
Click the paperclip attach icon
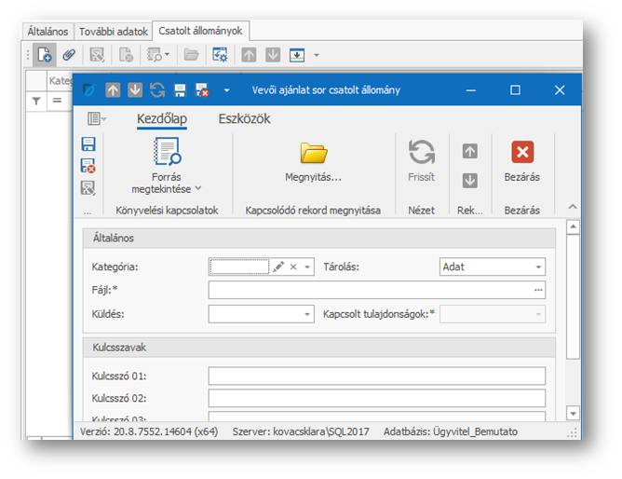click(68, 55)
